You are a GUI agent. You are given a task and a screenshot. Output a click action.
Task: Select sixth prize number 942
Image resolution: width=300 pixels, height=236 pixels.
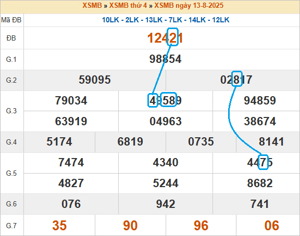click(166, 204)
